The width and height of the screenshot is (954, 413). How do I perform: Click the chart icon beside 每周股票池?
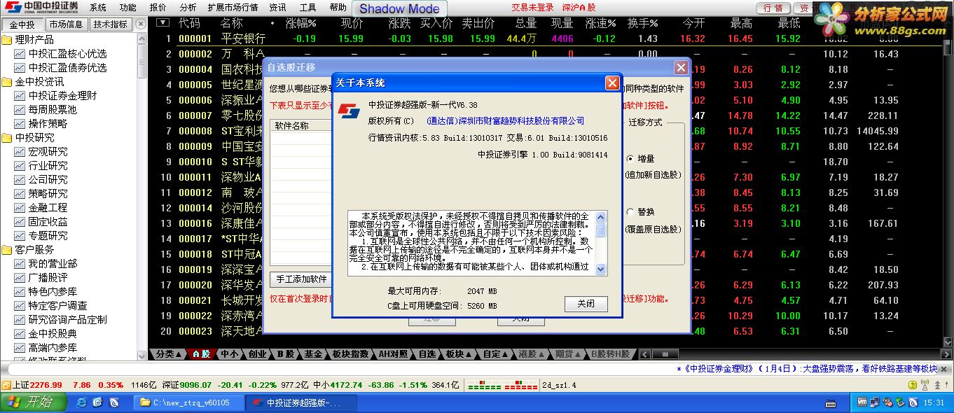click(20, 110)
